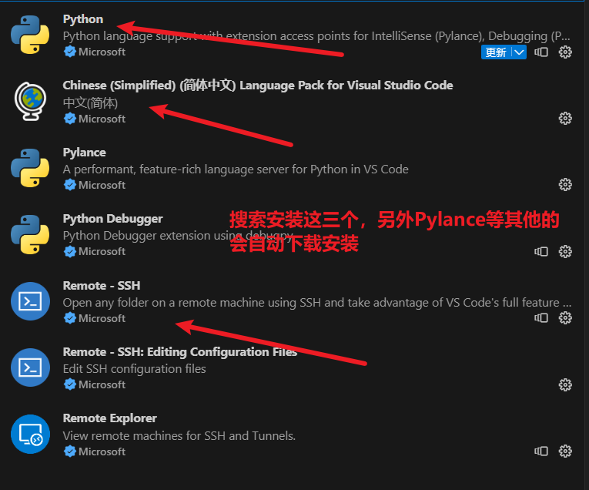
Task: Click the verified badge on Remote Explorer's publisher
Action: point(70,451)
